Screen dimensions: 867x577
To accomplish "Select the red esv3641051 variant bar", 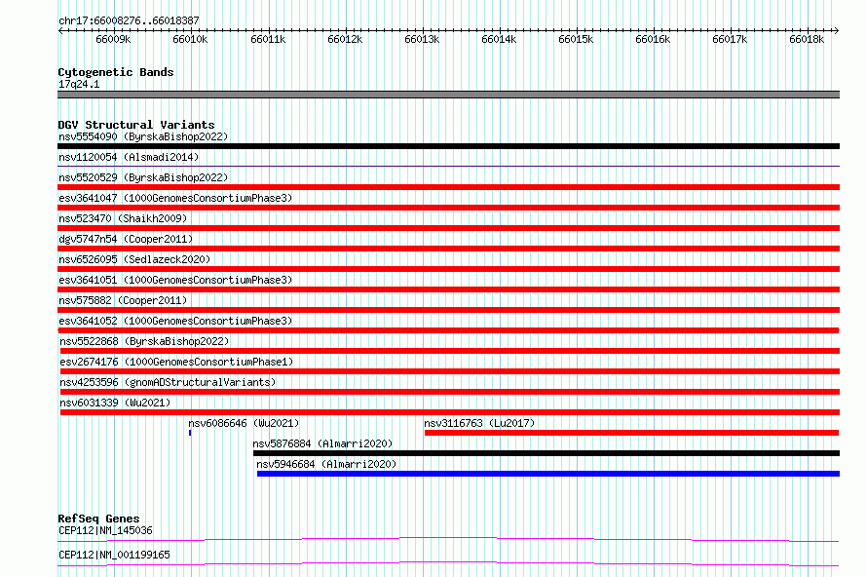I will pos(448,289).
